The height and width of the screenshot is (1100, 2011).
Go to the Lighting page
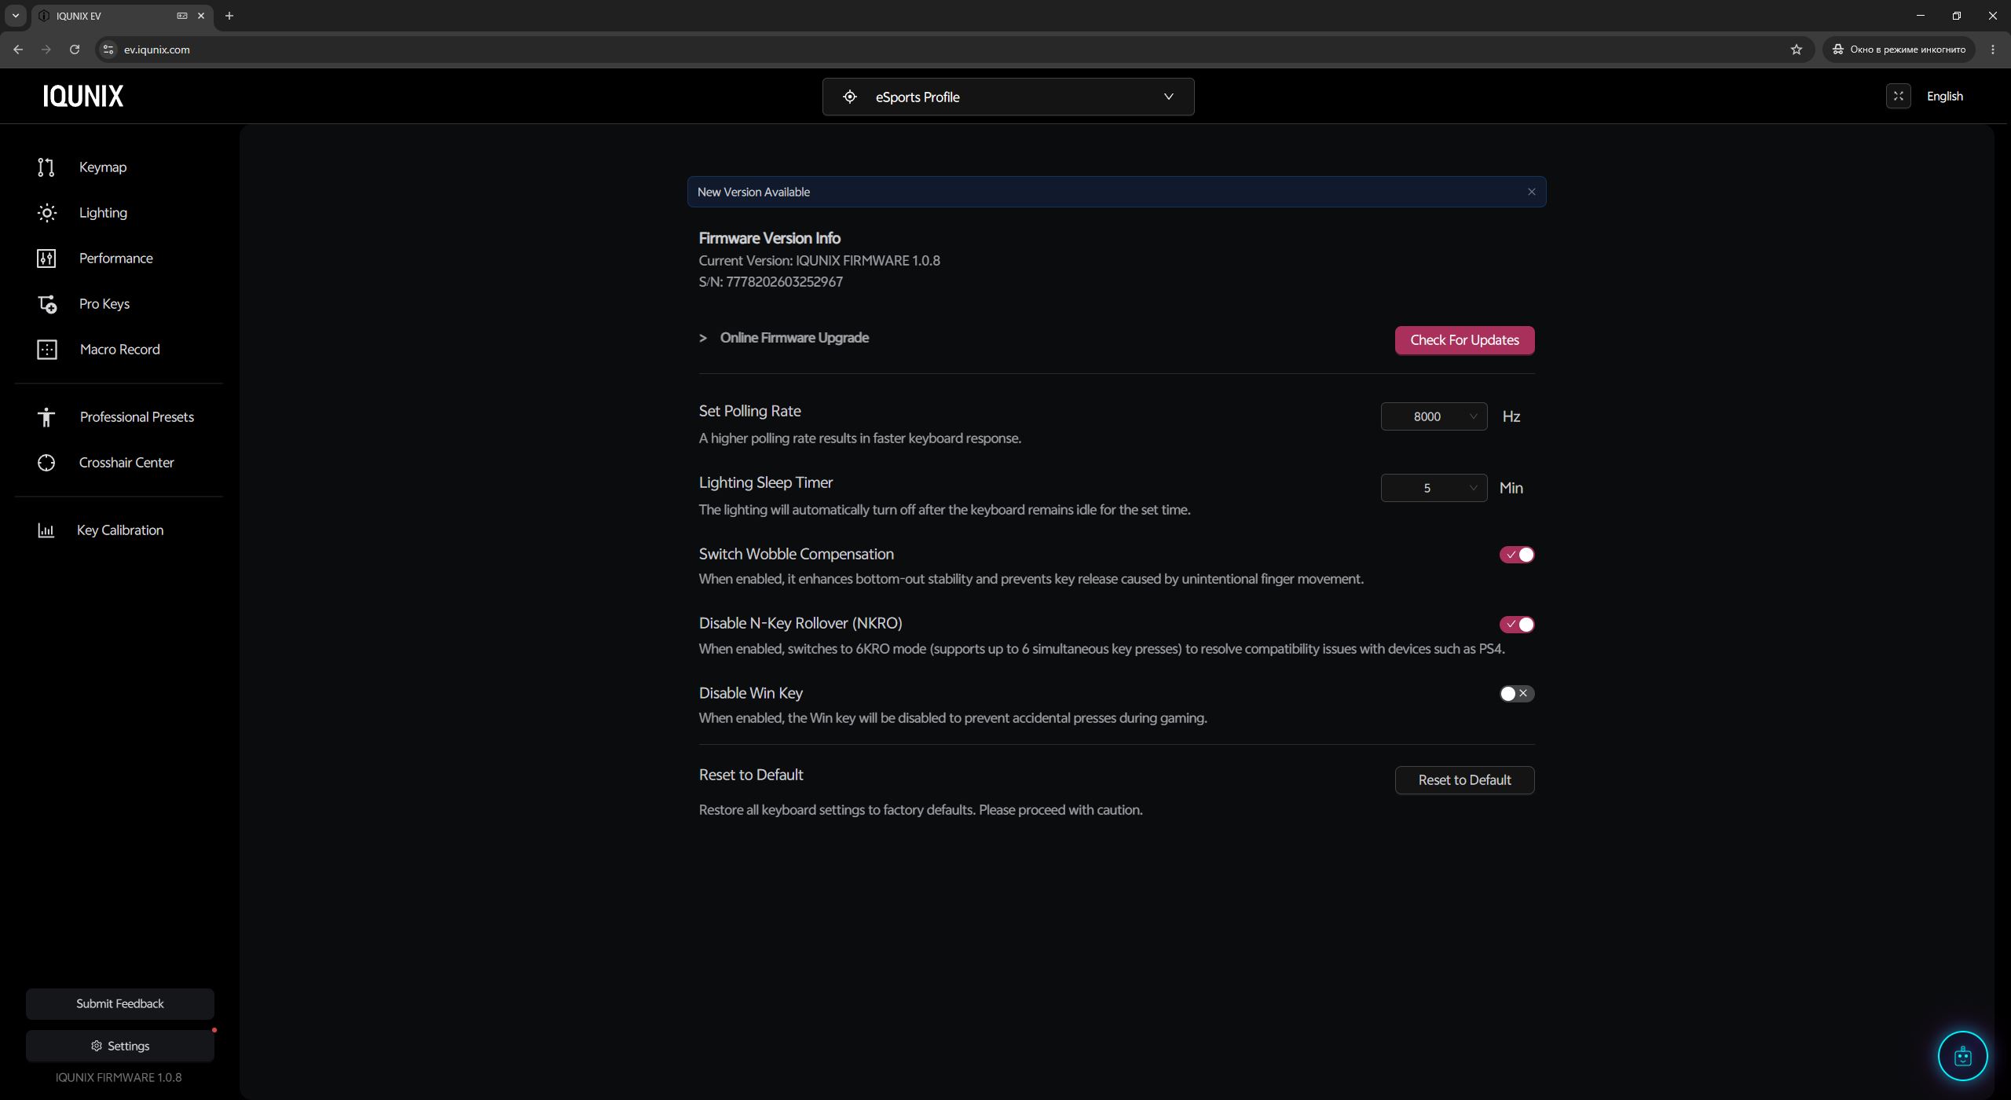103,213
